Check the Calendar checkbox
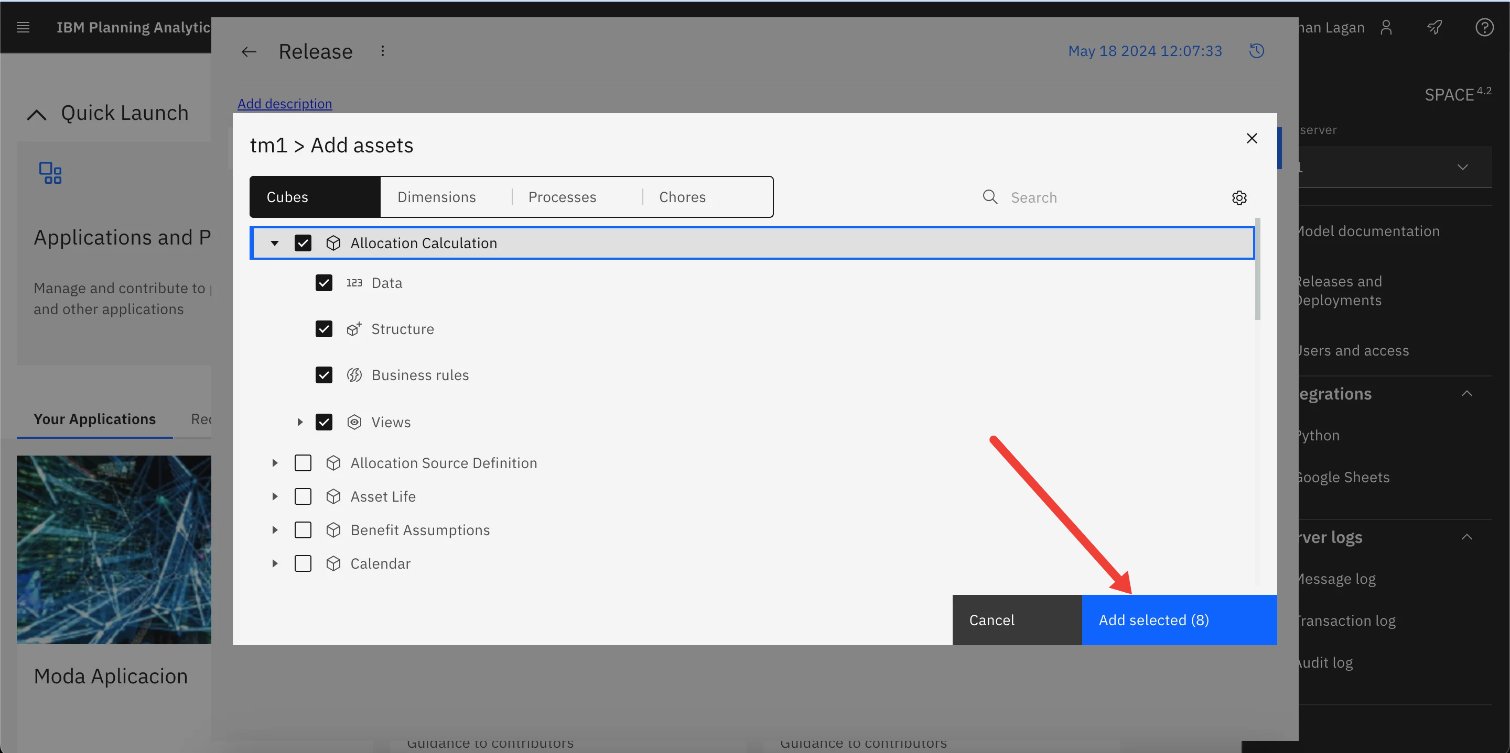 point(303,563)
